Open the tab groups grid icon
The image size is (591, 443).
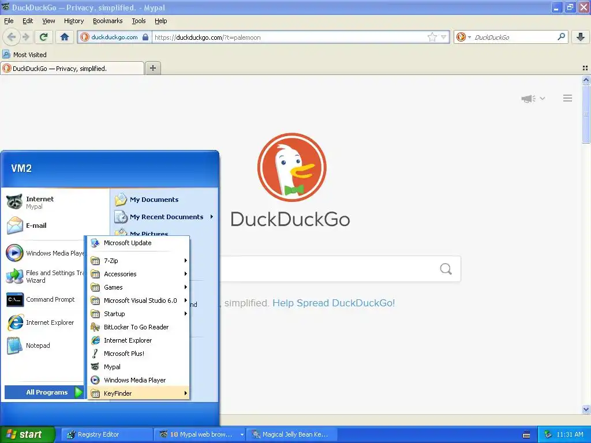click(x=585, y=68)
